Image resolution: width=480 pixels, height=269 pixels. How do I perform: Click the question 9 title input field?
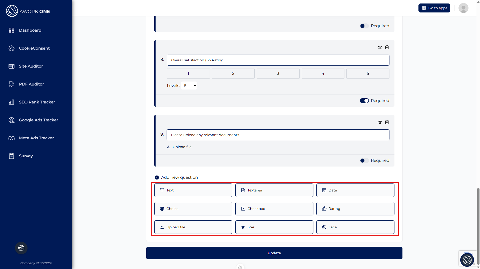(278, 135)
